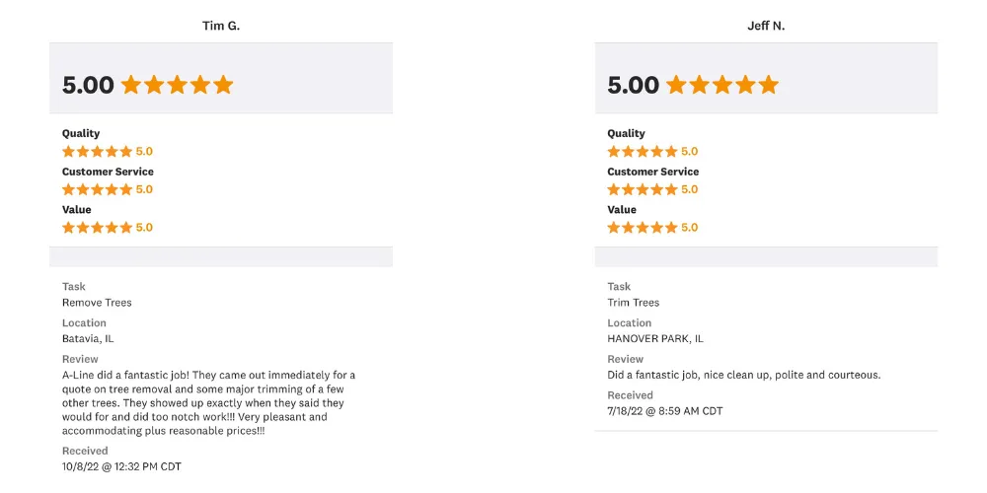Click the Remove Trees task text
This screenshot has width=987, height=493.
(x=97, y=303)
